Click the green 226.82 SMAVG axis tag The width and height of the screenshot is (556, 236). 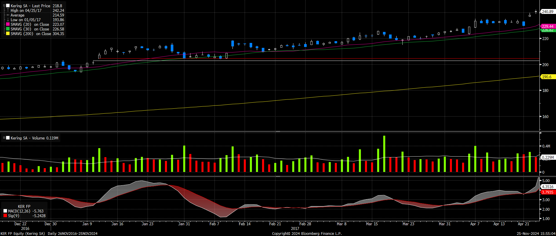(548, 30)
